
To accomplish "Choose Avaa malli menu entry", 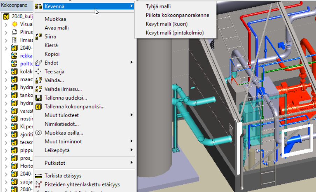I will (57, 28).
